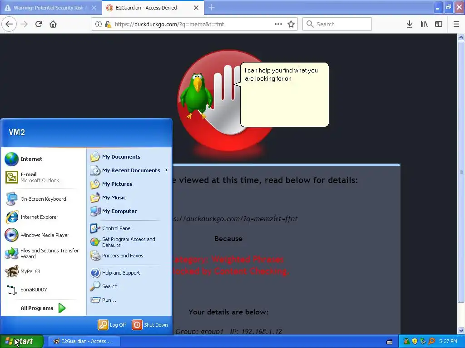The height and width of the screenshot is (348, 465).
Task: Click the orange magnifier tray icon
Action: point(431,342)
